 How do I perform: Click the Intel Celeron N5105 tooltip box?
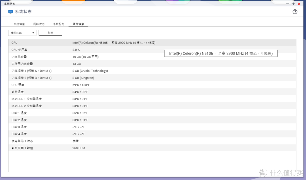pyautogui.click(x=221, y=53)
